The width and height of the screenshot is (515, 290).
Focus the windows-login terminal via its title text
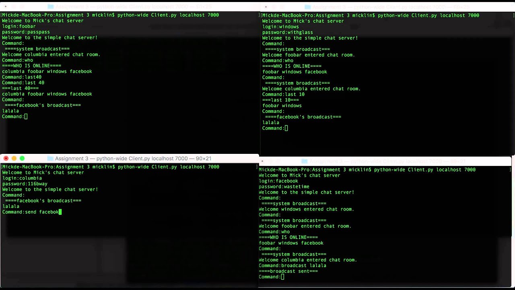tap(390, 7)
